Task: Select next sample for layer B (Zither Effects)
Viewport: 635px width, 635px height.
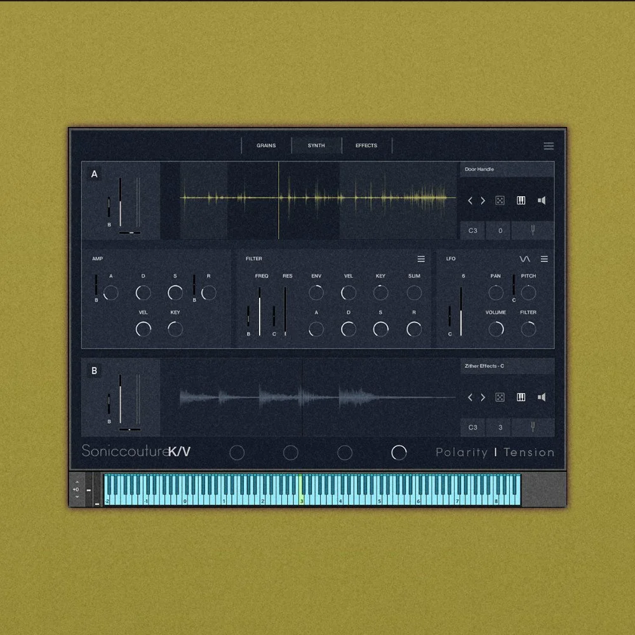Action: [x=483, y=398]
